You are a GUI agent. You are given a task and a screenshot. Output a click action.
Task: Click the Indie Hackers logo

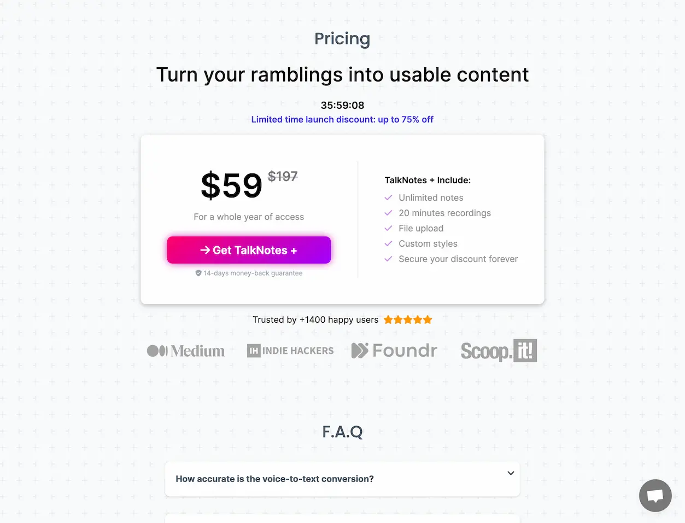(290, 350)
